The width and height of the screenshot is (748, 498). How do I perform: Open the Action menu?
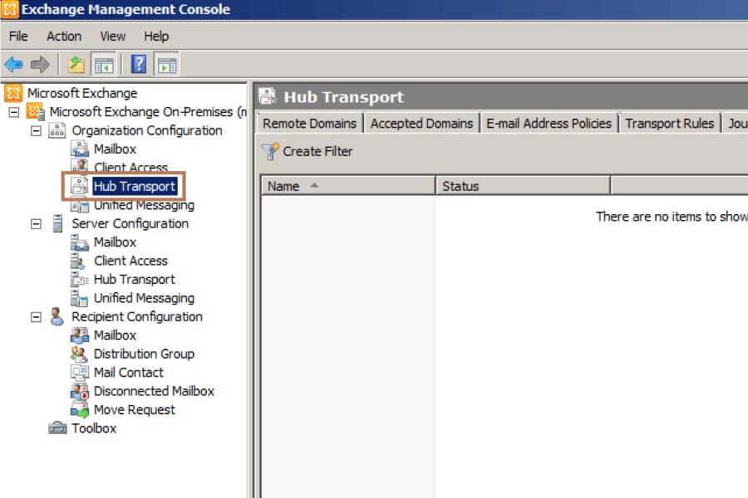click(64, 37)
